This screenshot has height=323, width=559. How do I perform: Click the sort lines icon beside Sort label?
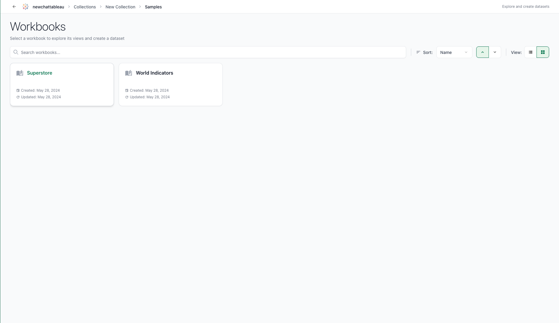(418, 52)
